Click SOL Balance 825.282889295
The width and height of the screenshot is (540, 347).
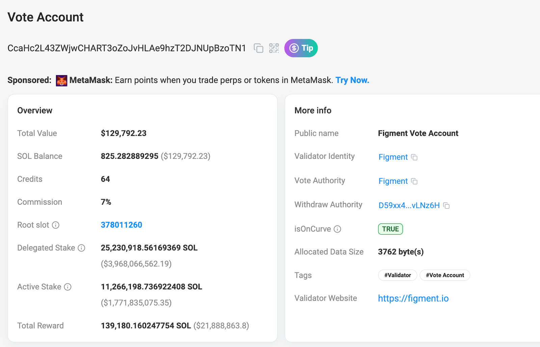pyautogui.click(x=130, y=156)
